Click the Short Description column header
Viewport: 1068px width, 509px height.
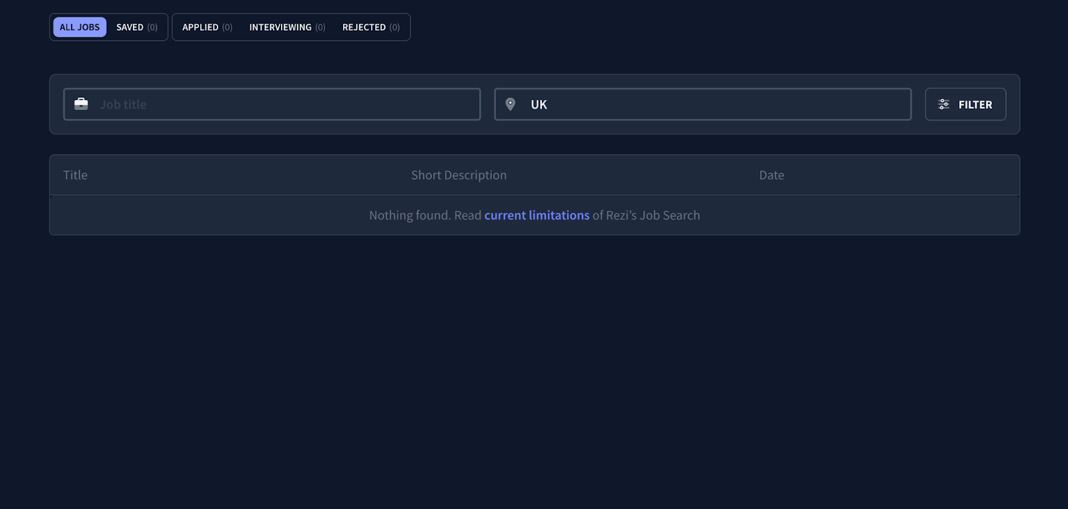tap(459, 175)
